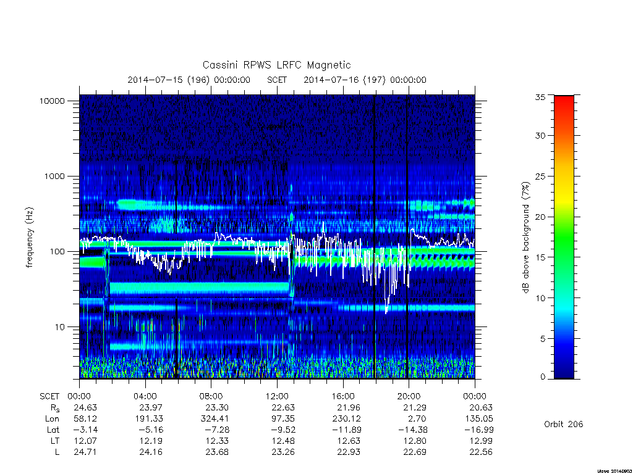
Task: Select end time '2014-07-16 (197) 00:00:00'
Action: pyautogui.click(x=365, y=80)
